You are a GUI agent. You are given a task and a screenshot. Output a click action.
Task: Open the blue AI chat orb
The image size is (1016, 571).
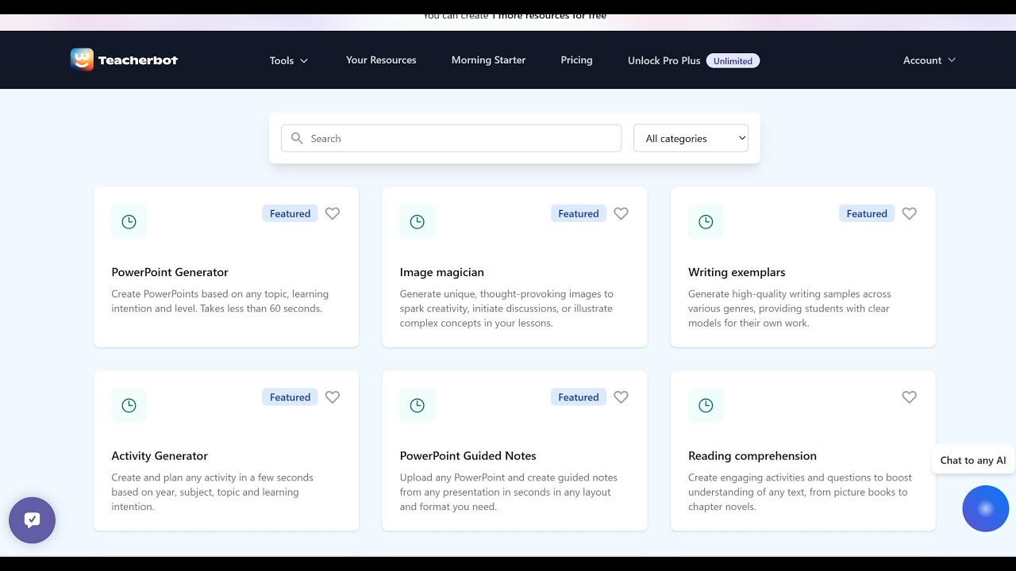click(x=985, y=508)
